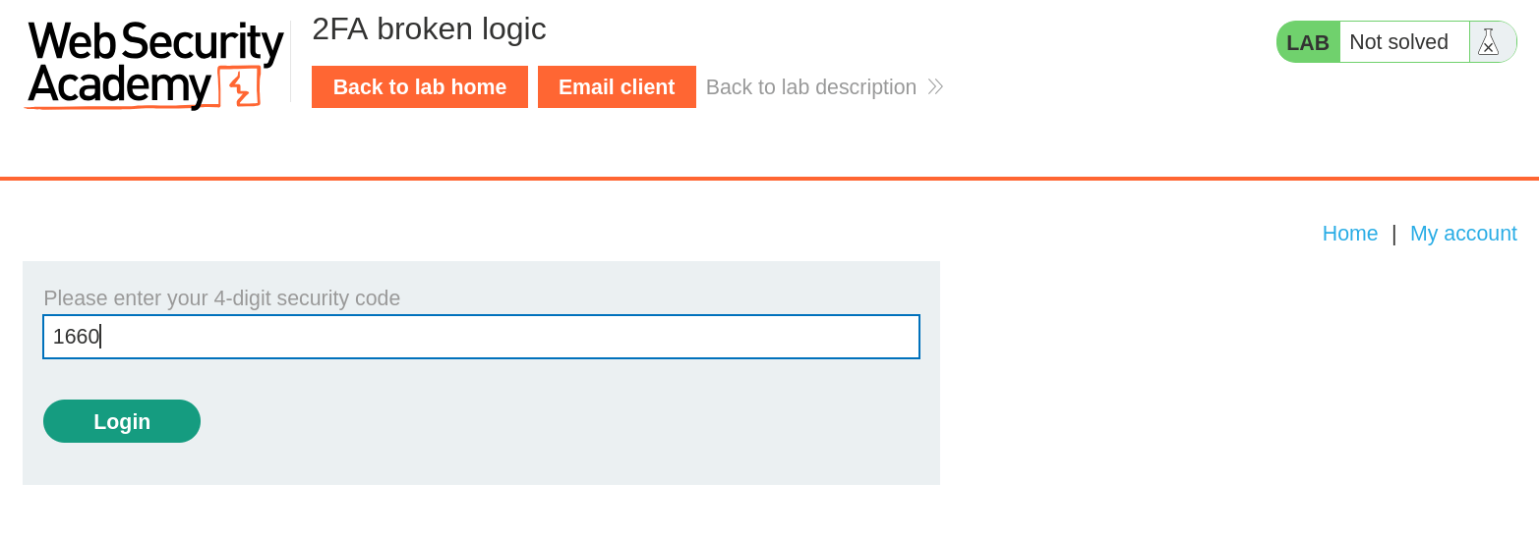Image resolution: width=1539 pixels, height=536 pixels.
Task: Click the security code prompt label
Action: pos(222,298)
